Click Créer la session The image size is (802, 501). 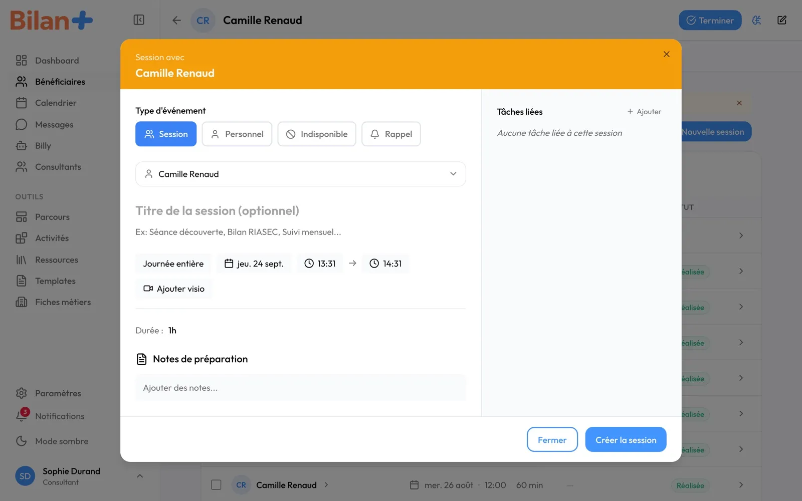(626, 440)
